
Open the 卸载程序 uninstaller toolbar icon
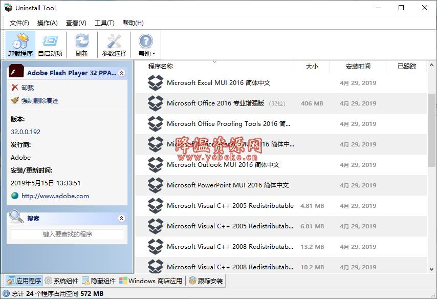[20, 45]
